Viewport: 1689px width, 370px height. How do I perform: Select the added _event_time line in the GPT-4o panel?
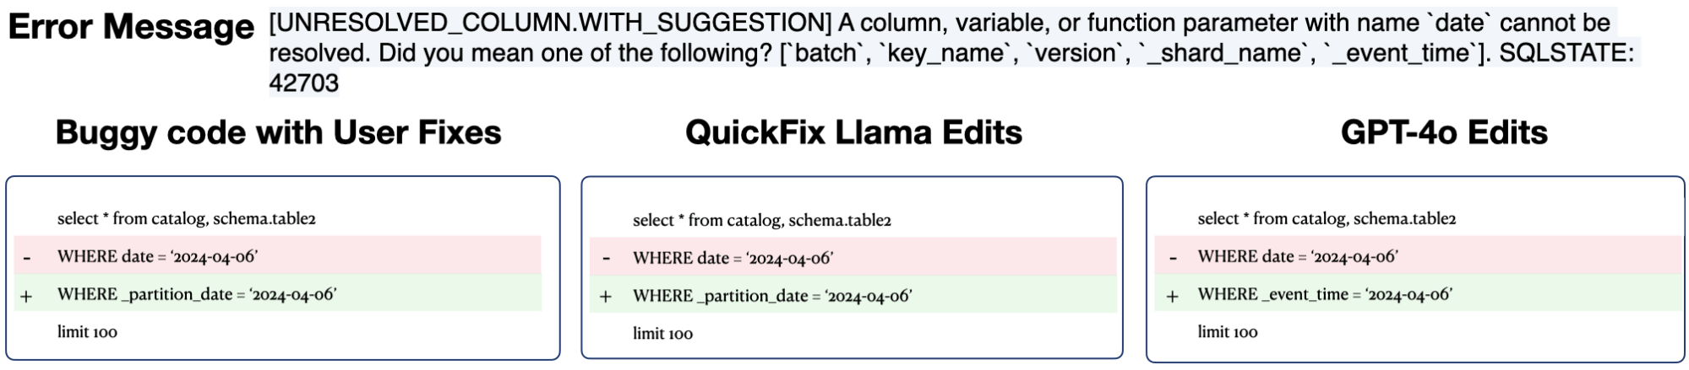coord(1324,294)
